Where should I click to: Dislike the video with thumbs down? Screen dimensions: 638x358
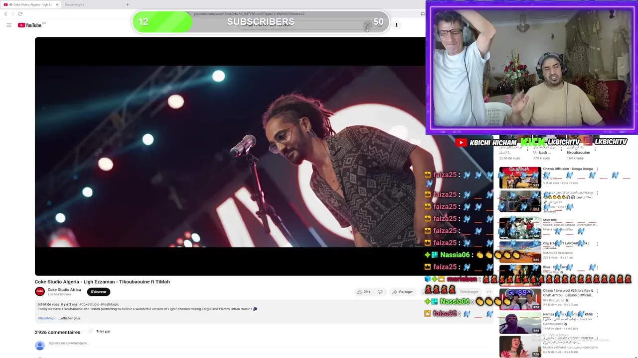tap(380, 292)
